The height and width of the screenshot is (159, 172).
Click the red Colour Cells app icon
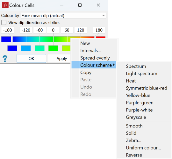click(x=5, y=5)
